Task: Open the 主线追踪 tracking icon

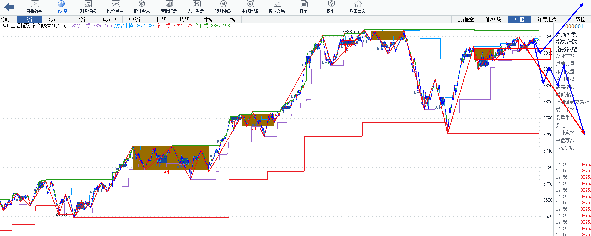Action: tap(250, 7)
